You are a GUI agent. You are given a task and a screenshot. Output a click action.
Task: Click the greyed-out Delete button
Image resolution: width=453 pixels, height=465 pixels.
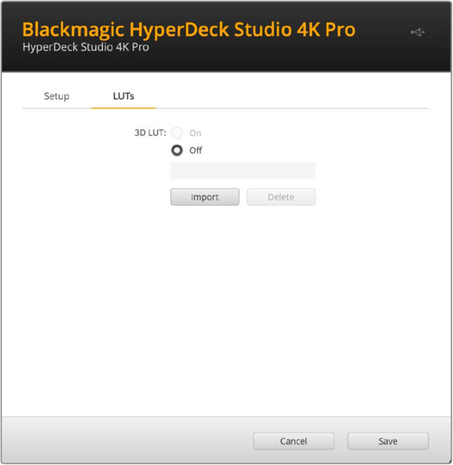pyautogui.click(x=281, y=197)
